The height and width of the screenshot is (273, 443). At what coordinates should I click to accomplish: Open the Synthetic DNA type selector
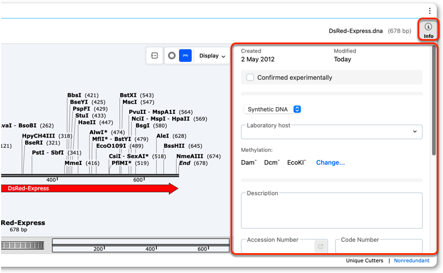point(272,109)
